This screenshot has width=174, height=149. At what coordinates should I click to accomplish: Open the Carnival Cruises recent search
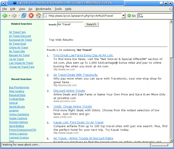click(x=19, y=138)
